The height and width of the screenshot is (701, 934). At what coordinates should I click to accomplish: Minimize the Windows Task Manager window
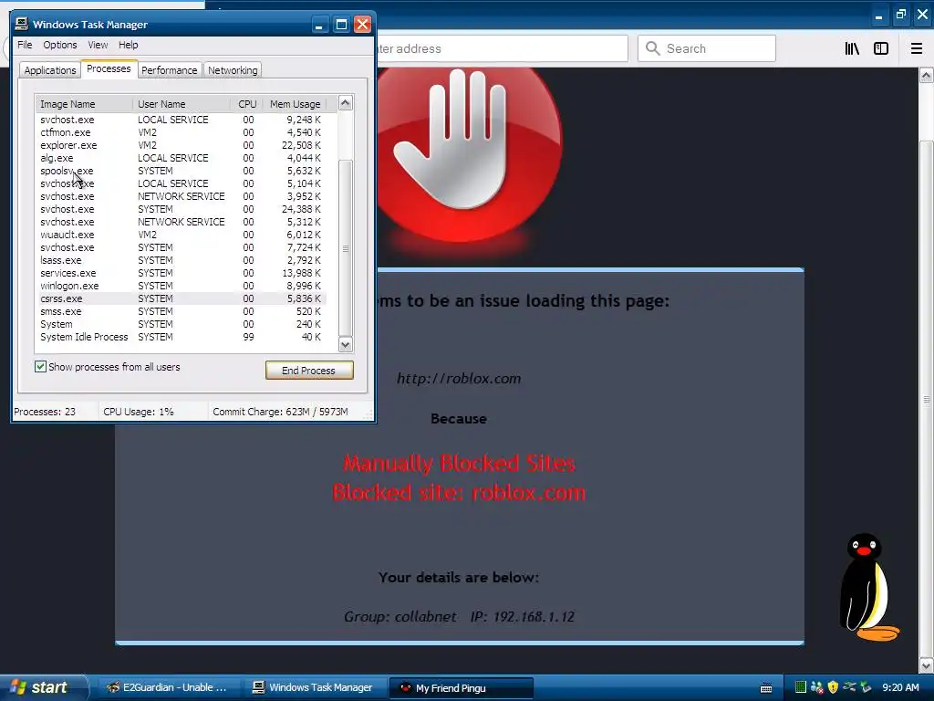319,25
